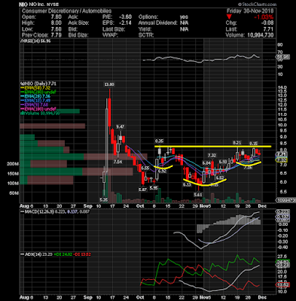Click the red down-arrow change indicator
The height and width of the screenshot is (301, 296).
click(229, 17)
